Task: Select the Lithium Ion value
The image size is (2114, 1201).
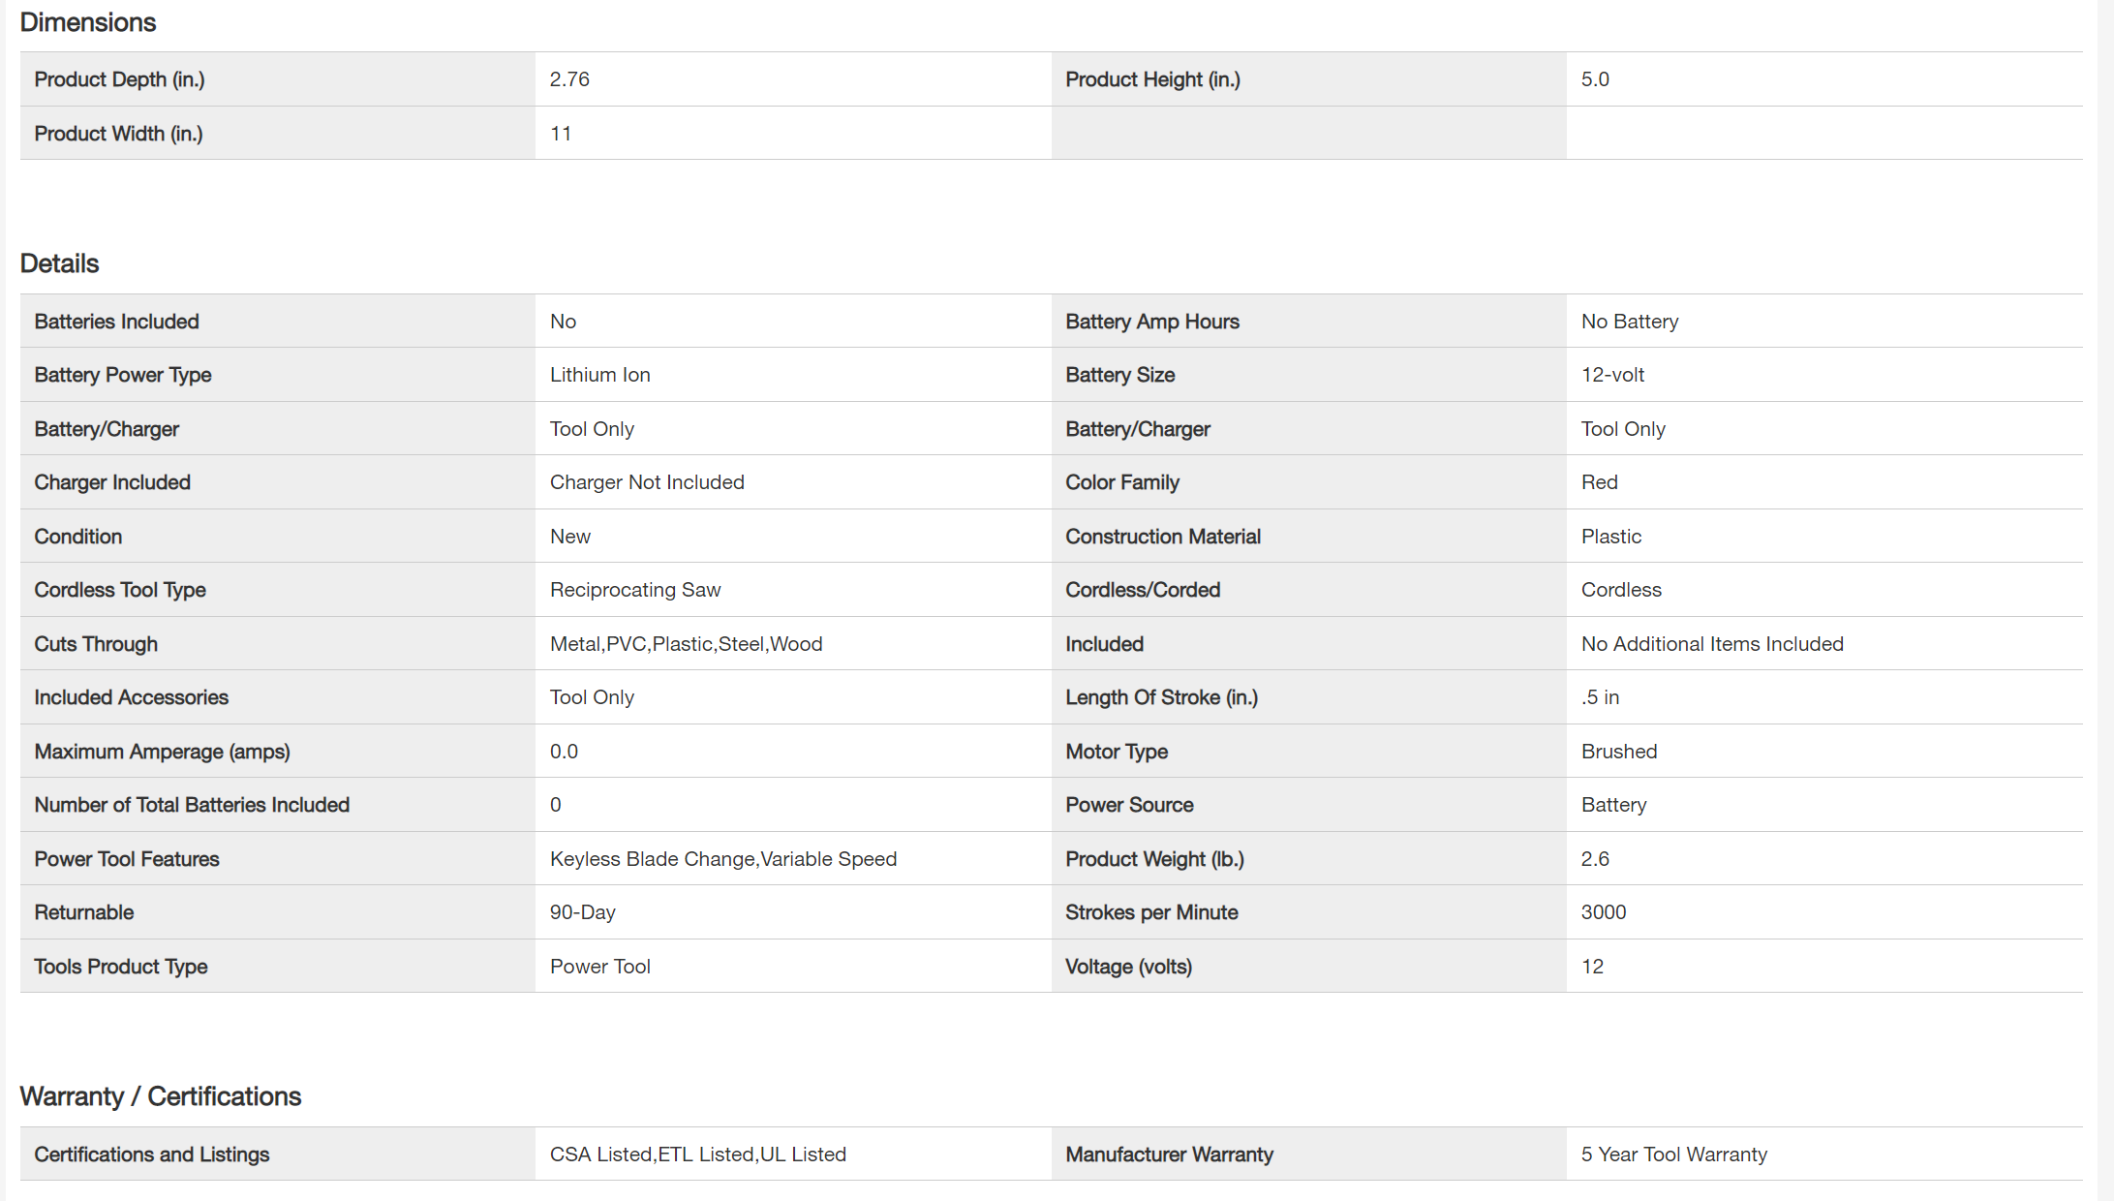Action: 599,375
